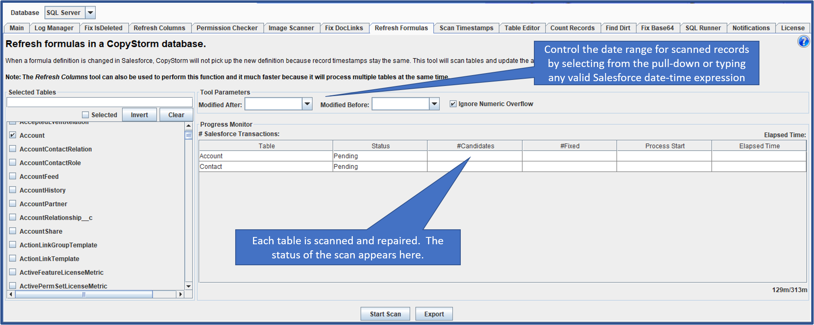Switch to the Refresh Columns tab
The height and width of the screenshot is (325, 814).
pyautogui.click(x=159, y=28)
